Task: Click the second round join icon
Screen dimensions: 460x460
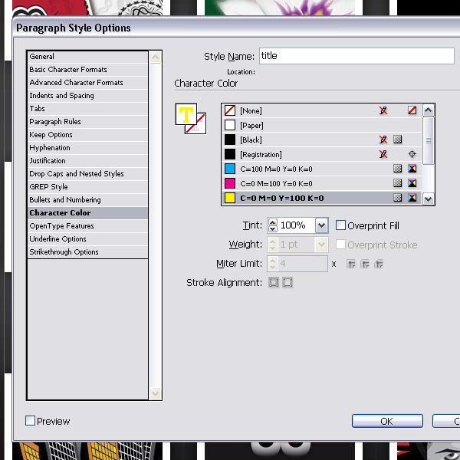Action: tap(365, 264)
